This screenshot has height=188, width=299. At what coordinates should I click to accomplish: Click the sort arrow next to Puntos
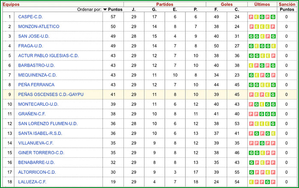tap(105, 9)
